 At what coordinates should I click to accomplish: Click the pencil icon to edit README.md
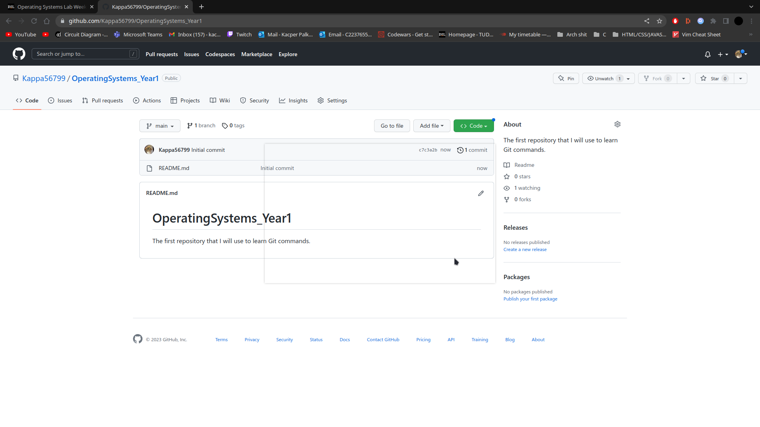pyautogui.click(x=481, y=193)
